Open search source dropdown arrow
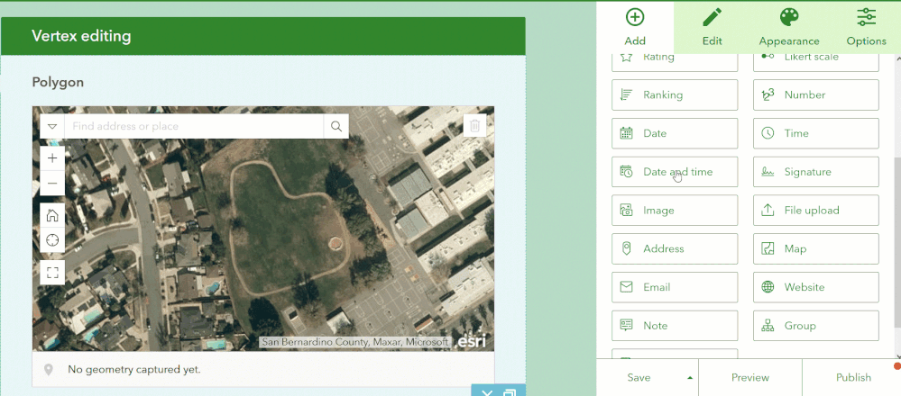The image size is (901, 396). (x=52, y=126)
